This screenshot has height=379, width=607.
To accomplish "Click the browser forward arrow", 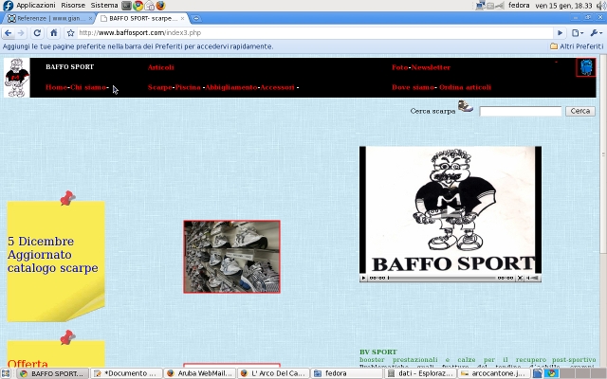I will 21,33.
